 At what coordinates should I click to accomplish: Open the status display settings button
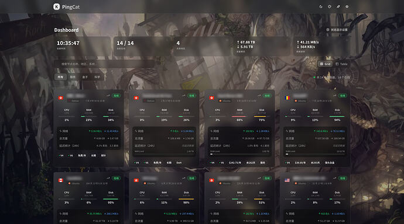click(x=337, y=30)
